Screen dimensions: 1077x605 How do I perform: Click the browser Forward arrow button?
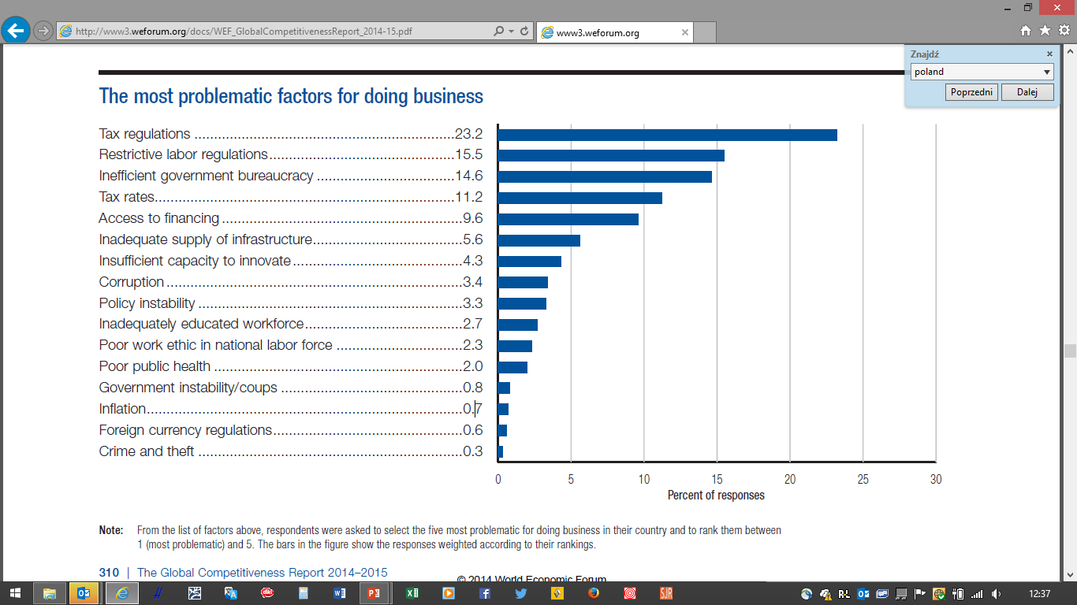[43, 32]
